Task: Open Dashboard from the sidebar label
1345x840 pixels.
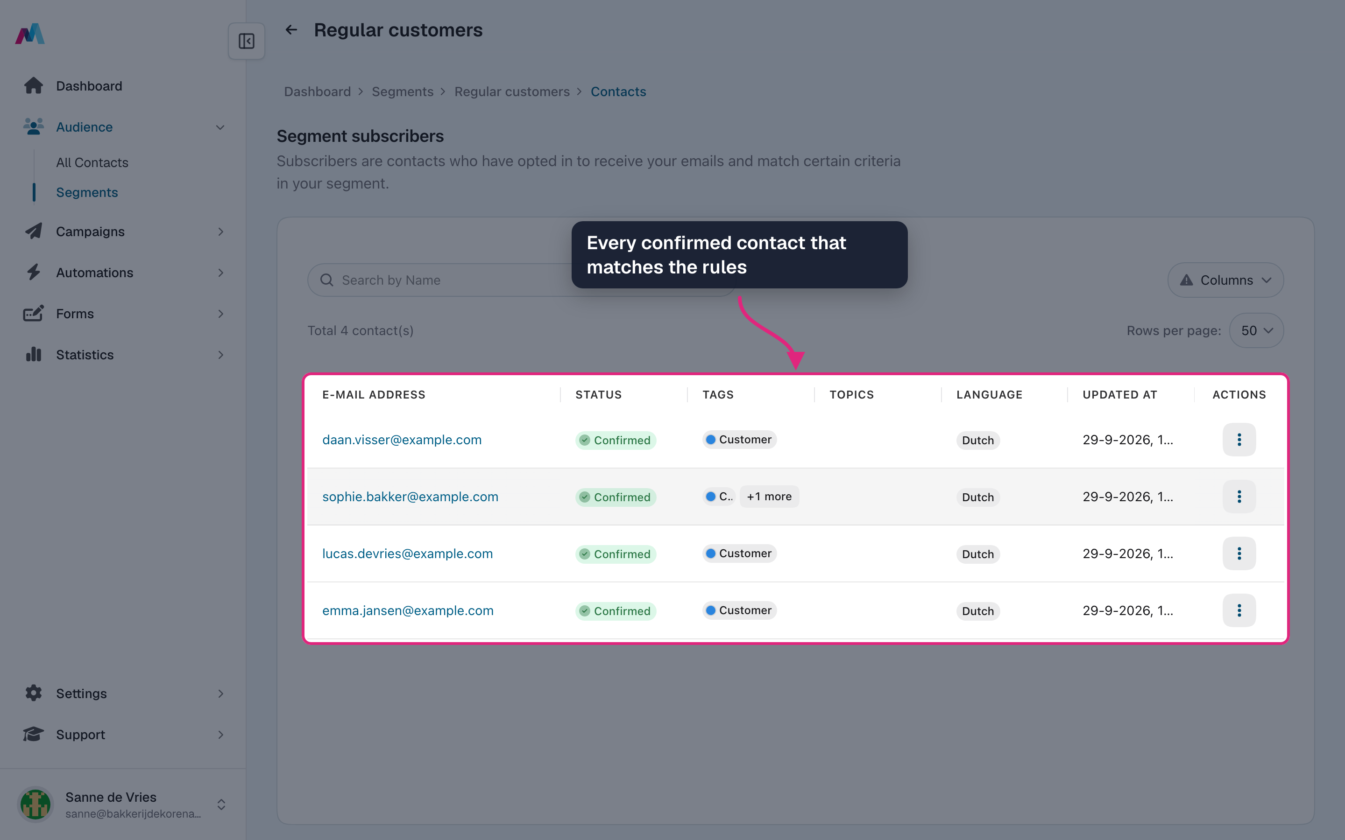Action: (89, 86)
